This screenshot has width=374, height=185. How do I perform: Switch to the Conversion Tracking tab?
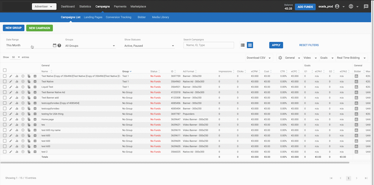[x=118, y=17]
